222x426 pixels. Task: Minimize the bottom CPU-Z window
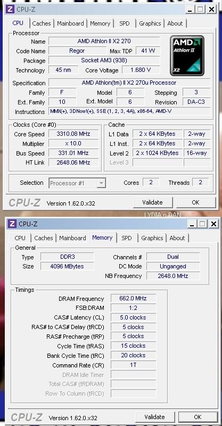tap(192, 224)
